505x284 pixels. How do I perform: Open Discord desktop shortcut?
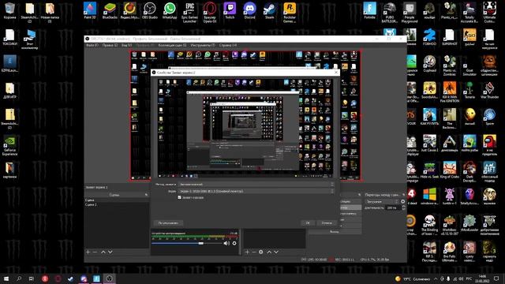pos(249,11)
